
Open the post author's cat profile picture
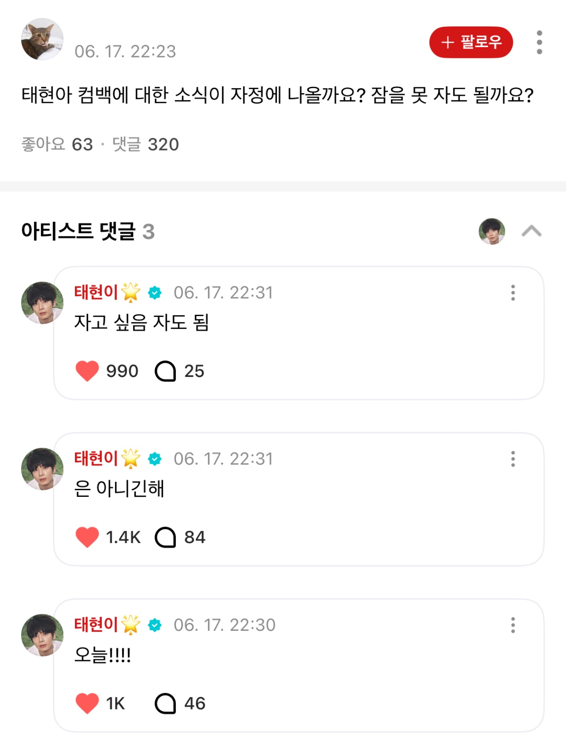click(42, 39)
